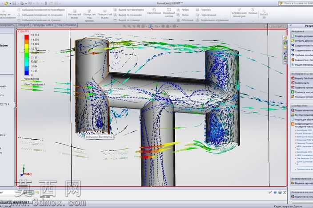Open the View Palette task pane tab
313x208 pixels.
(x=285, y=52)
